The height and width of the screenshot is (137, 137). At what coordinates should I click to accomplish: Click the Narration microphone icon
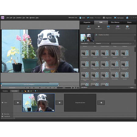[2, 114]
